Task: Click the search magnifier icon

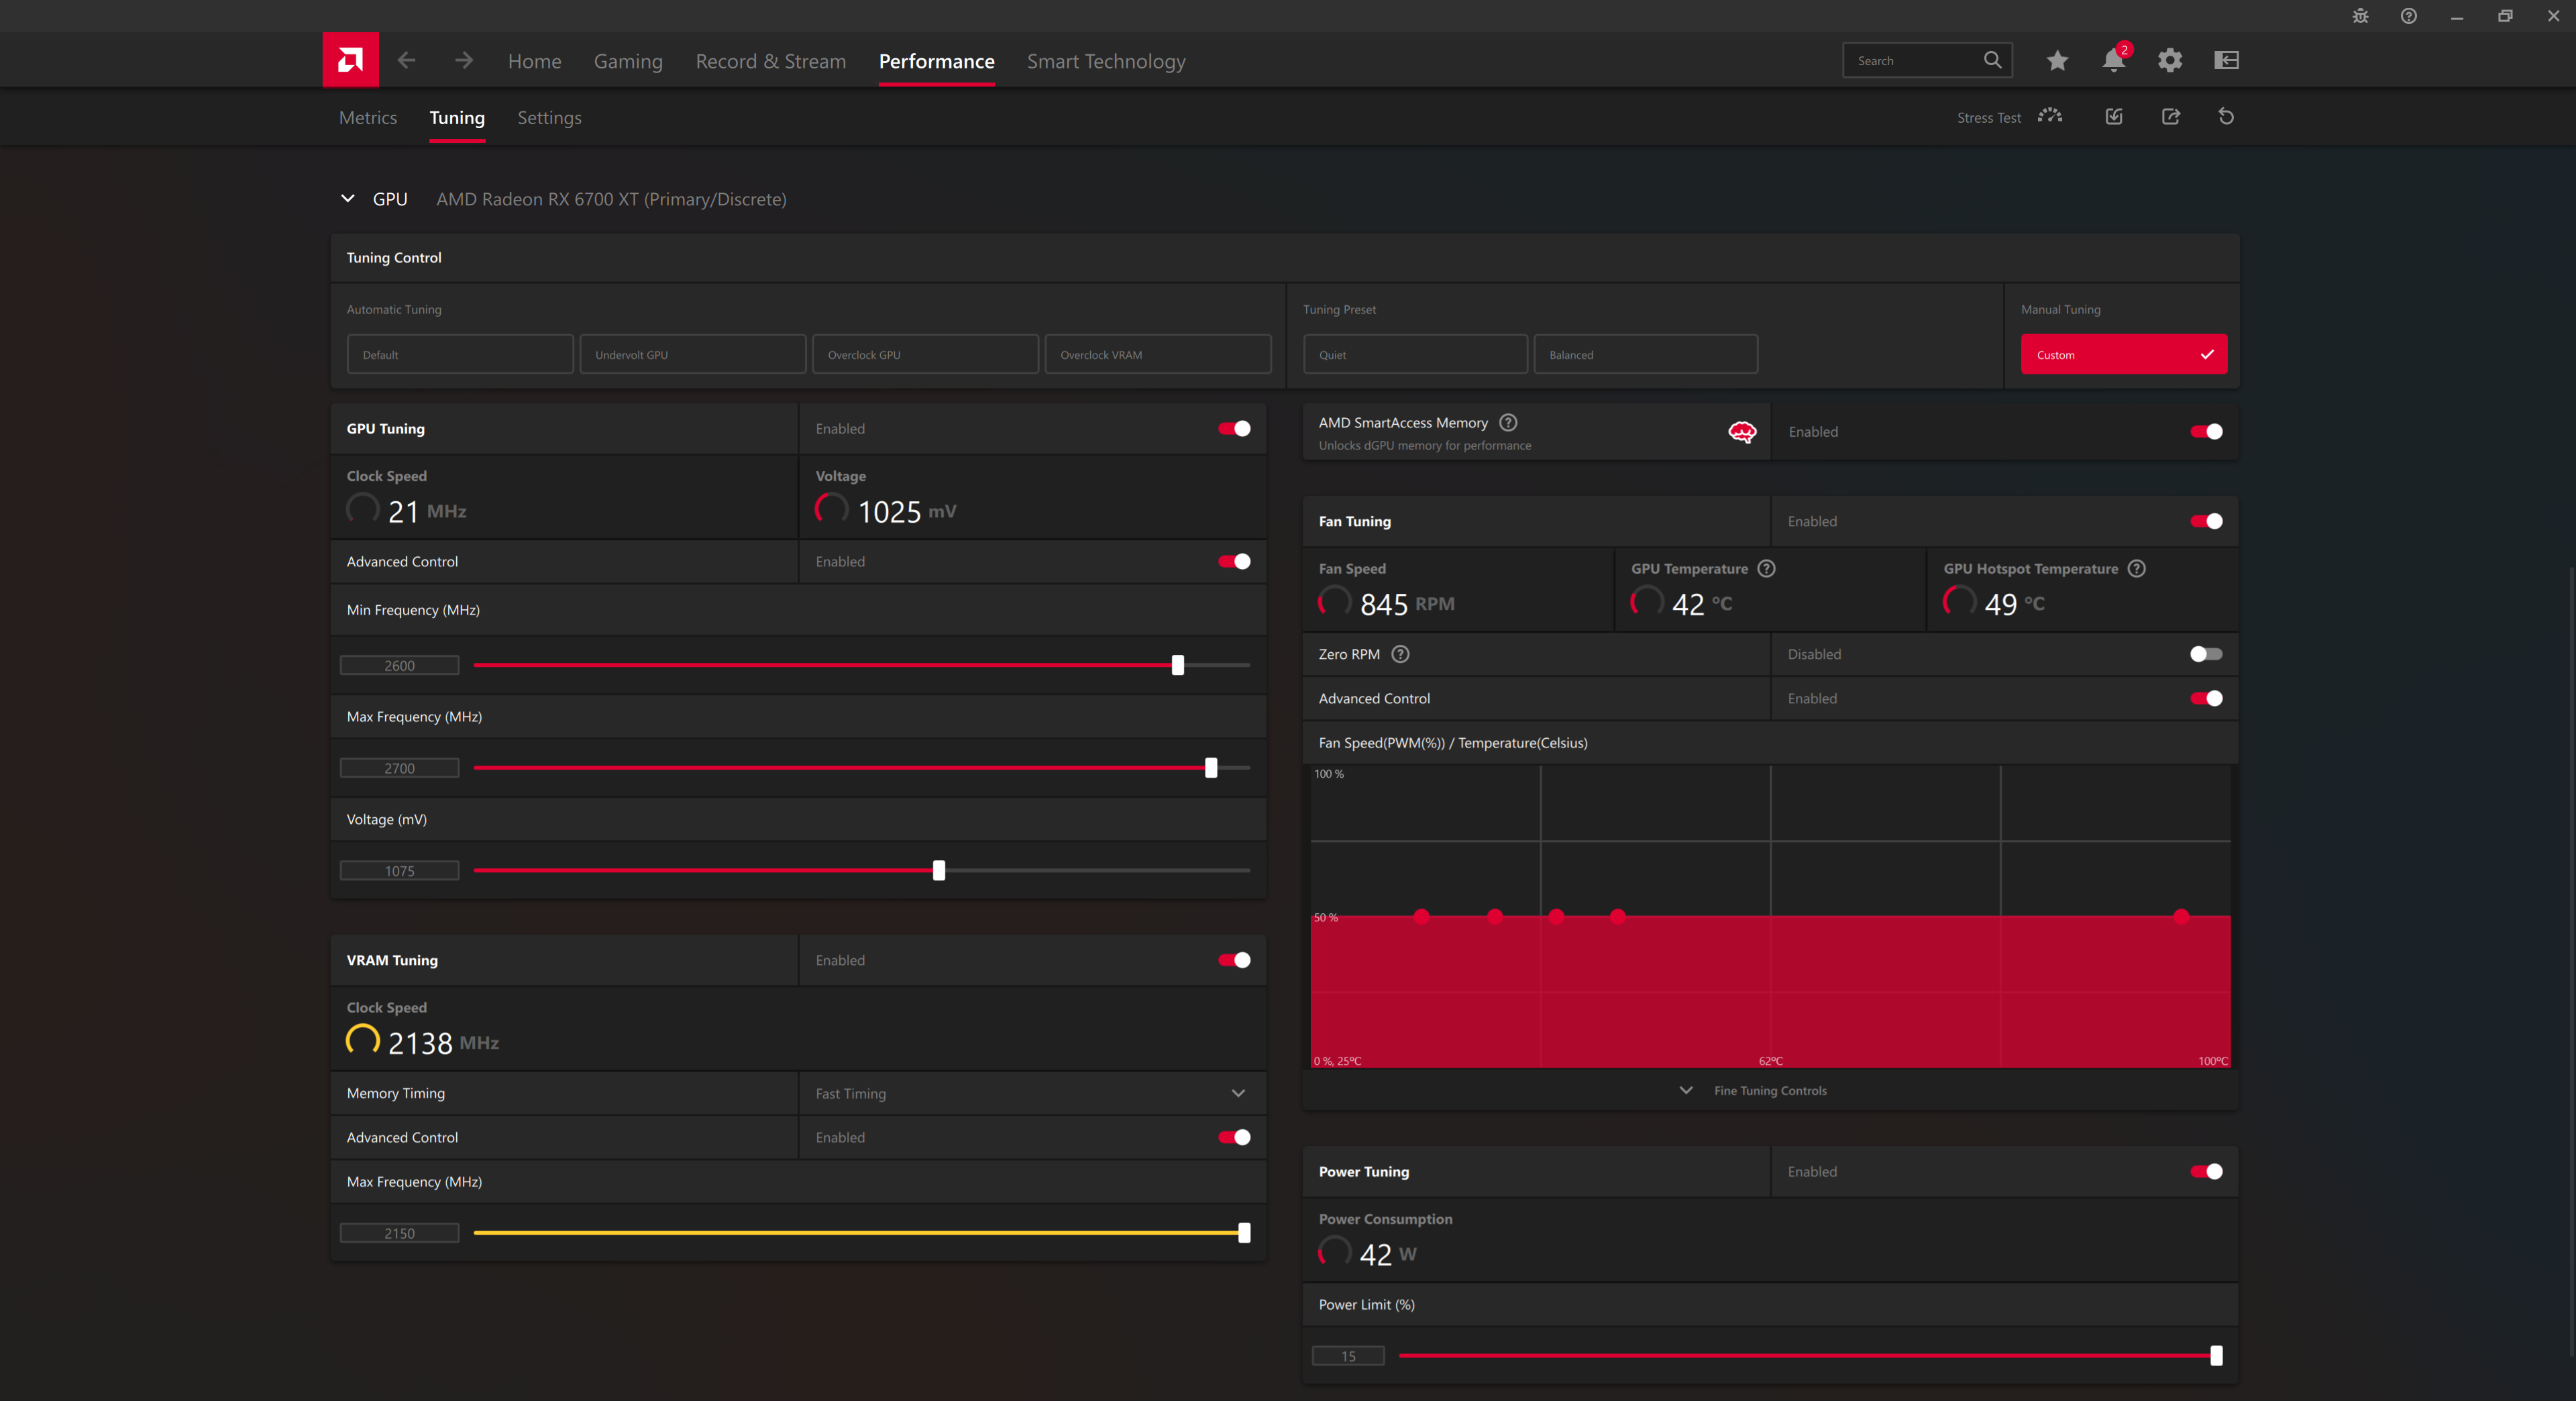Action: 1992,60
